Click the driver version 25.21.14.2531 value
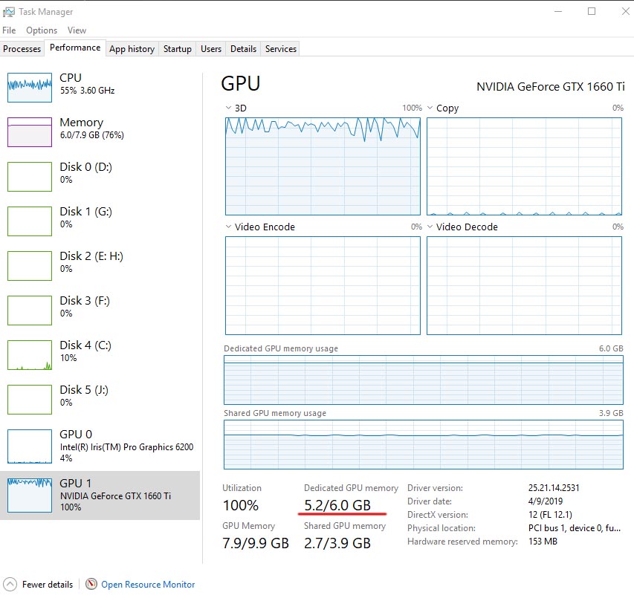 [x=554, y=488]
